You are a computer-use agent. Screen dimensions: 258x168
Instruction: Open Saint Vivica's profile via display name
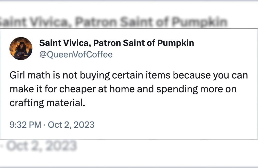pyautogui.click(x=116, y=43)
